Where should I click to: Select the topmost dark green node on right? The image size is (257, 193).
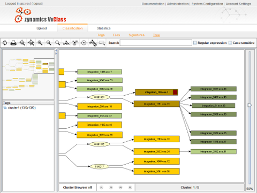coord(214,89)
